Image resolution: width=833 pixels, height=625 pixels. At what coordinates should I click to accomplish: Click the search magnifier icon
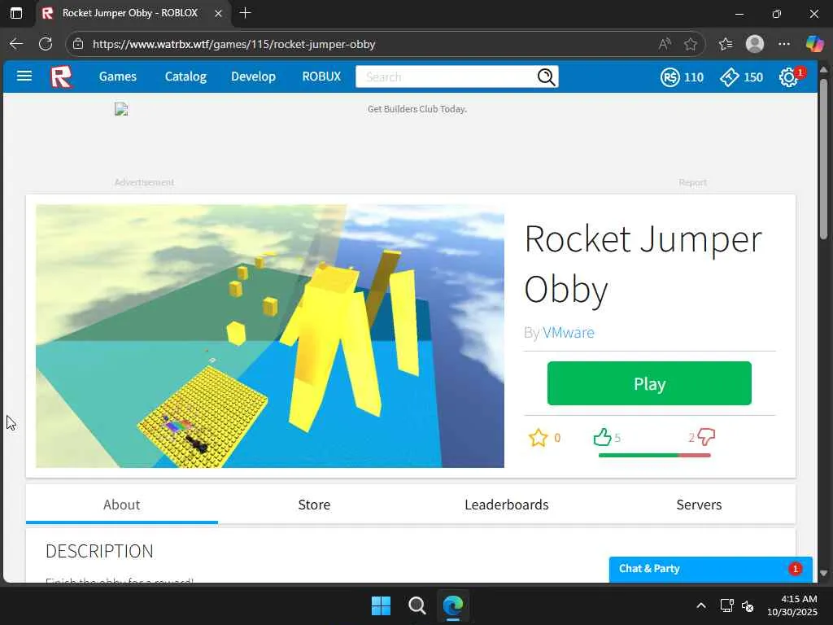tap(546, 77)
